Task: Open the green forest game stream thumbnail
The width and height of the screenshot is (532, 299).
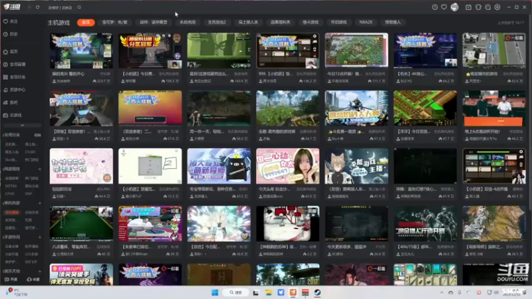Action: click(219, 50)
